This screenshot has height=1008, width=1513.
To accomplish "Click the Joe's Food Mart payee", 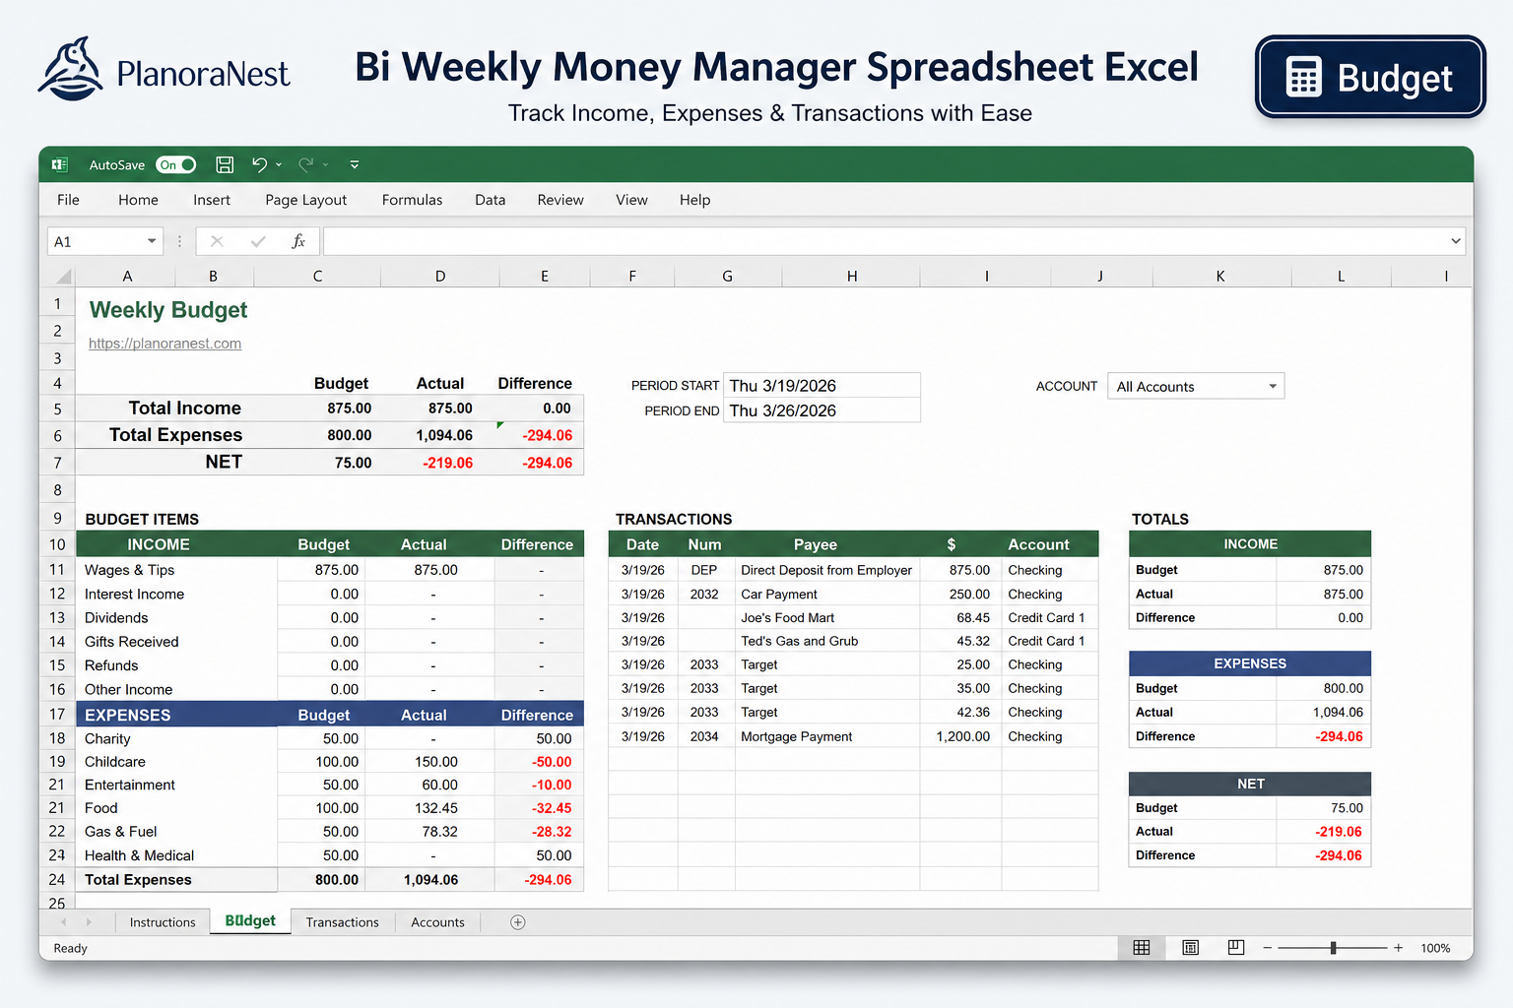I will tap(787, 617).
